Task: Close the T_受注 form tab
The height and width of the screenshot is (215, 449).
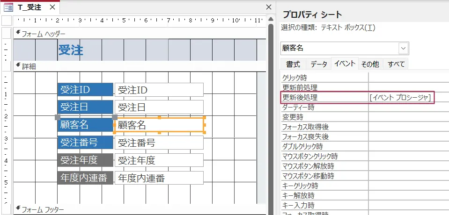Action: click(x=52, y=7)
